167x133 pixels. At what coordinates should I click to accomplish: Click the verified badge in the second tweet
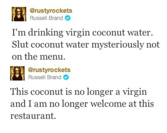[66, 77]
